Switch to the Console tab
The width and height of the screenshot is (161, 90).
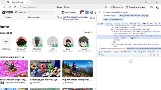point(117,24)
